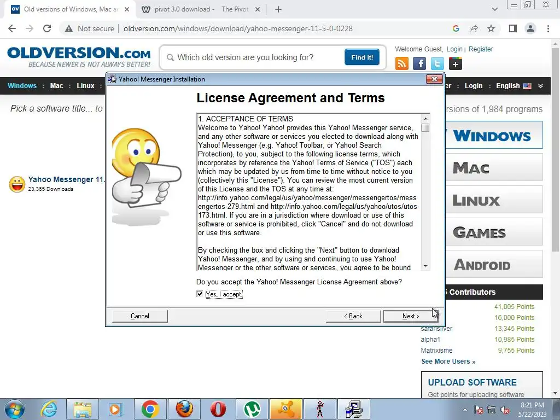The width and height of the screenshot is (560, 420).
Task: Toggle the browser side panel
Action: [x=513, y=28]
